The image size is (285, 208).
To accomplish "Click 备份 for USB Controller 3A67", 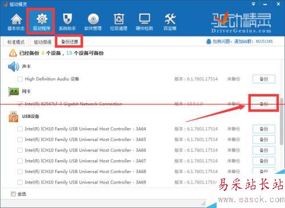I will pos(264,161).
